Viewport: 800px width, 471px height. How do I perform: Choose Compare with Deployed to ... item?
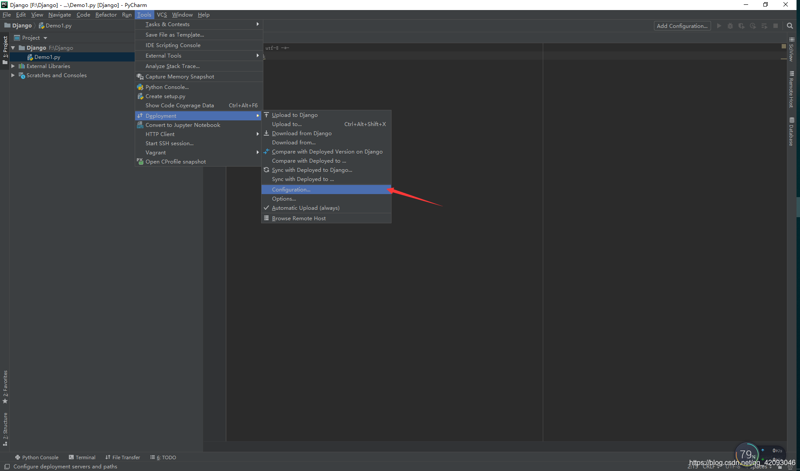326,161
